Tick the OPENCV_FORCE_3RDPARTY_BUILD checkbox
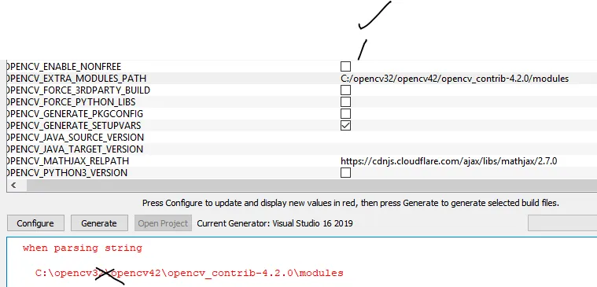Image resolution: width=597 pixels, height=287 pixels. click(345, 90)
